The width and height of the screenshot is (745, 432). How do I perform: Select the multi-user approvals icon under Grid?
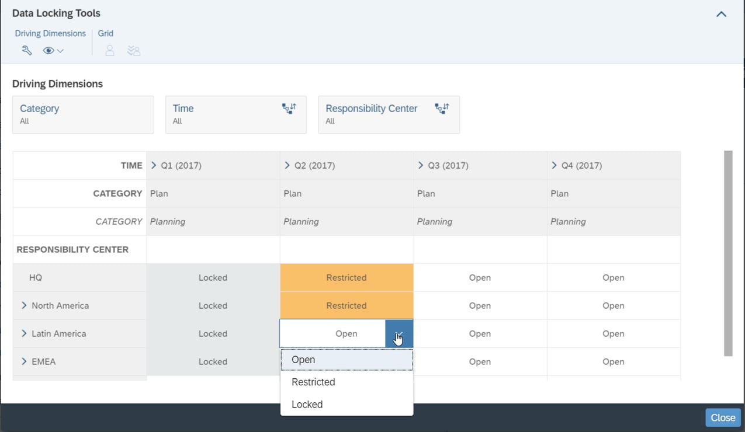[x=133, y=50]
